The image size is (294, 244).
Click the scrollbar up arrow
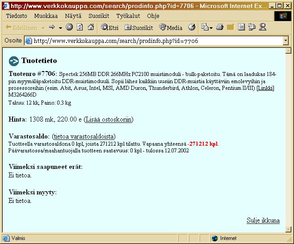(288, 50)
